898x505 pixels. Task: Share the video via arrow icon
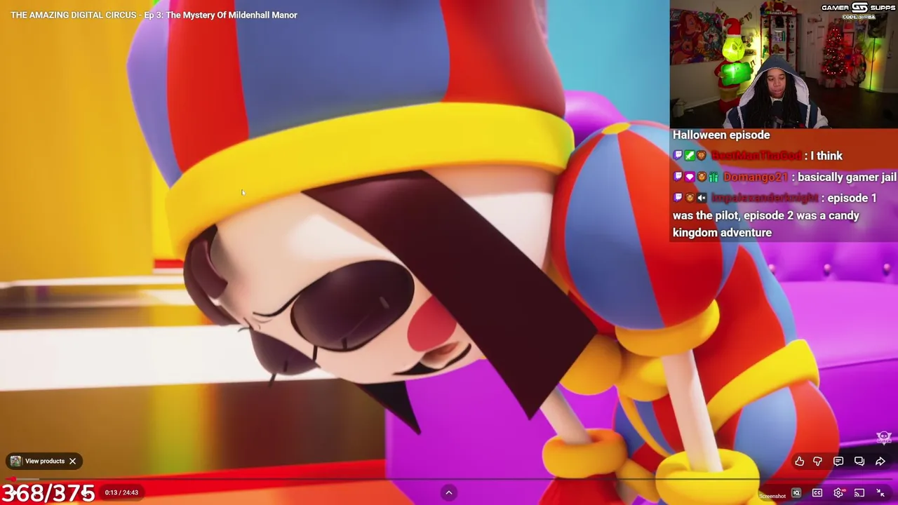(x=880, y=461)
